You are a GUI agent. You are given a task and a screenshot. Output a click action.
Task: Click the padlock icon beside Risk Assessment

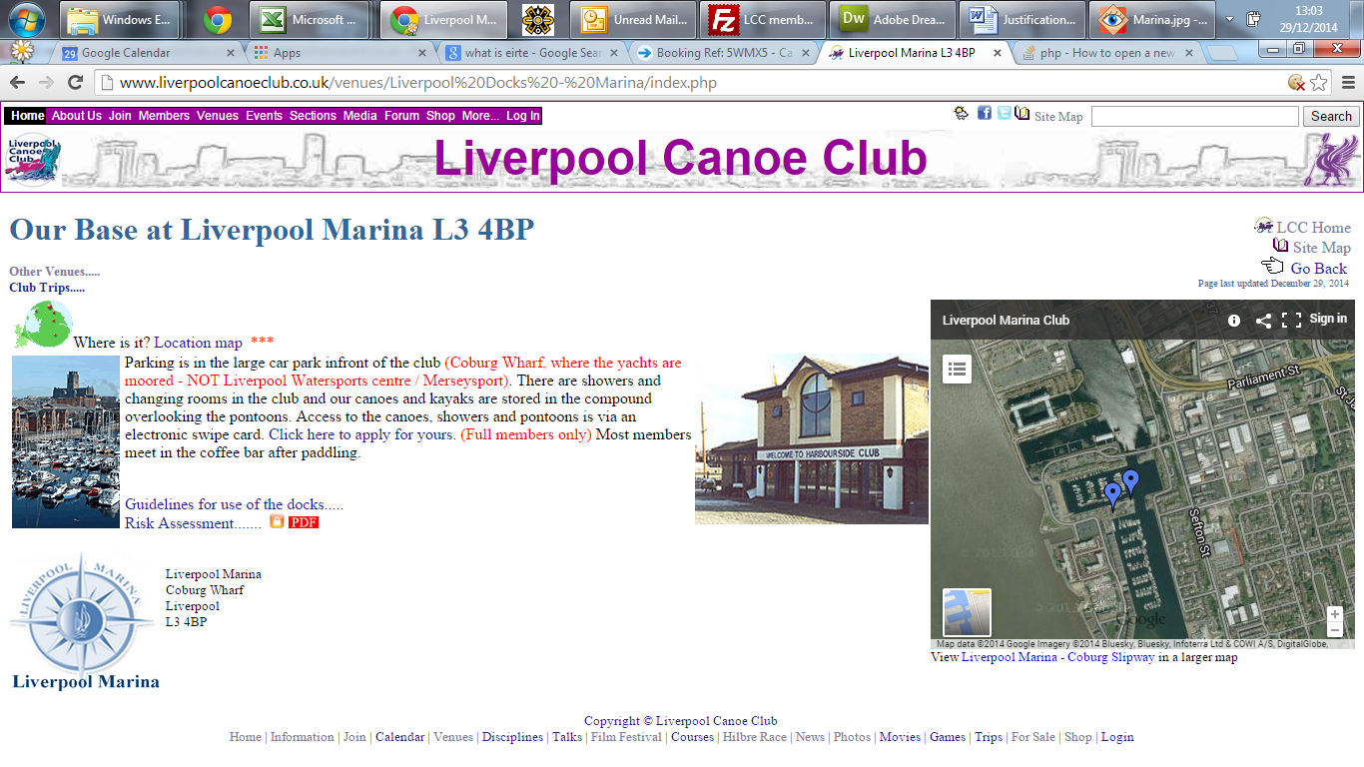[277, 521]
